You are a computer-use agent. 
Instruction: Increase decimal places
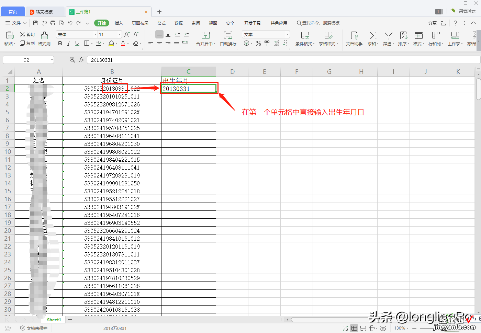277,43
